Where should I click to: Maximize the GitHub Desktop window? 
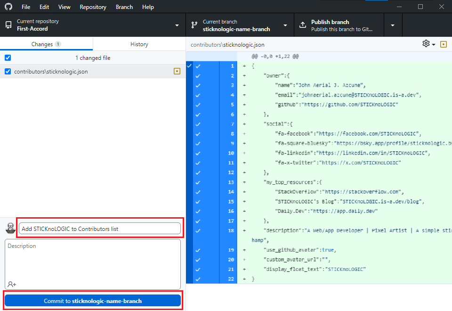tap(420, 7)
